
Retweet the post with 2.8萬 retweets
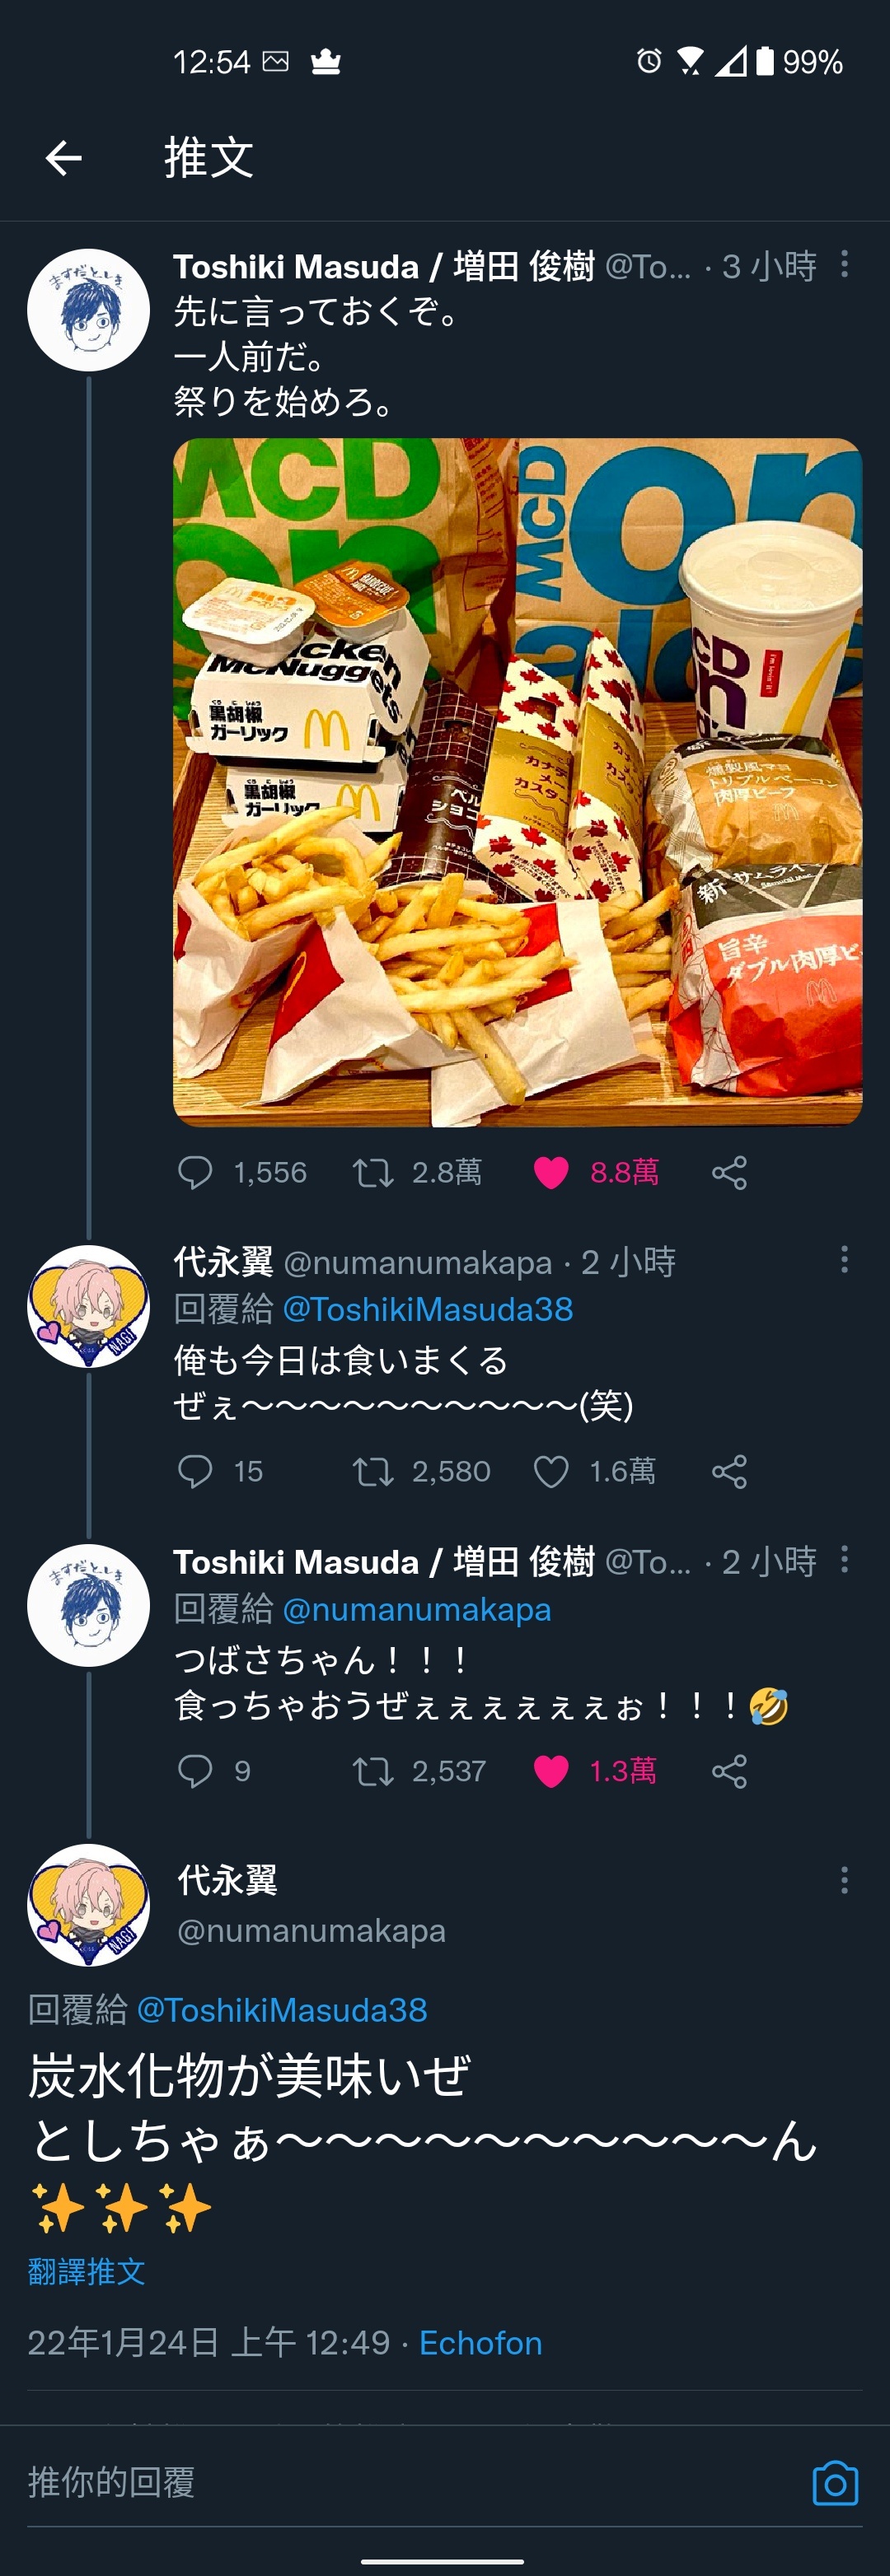(372, 1172)
